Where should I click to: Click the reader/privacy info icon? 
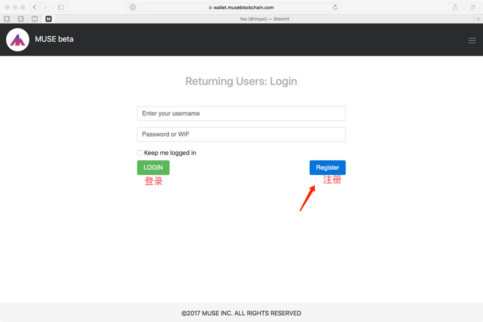133,7
